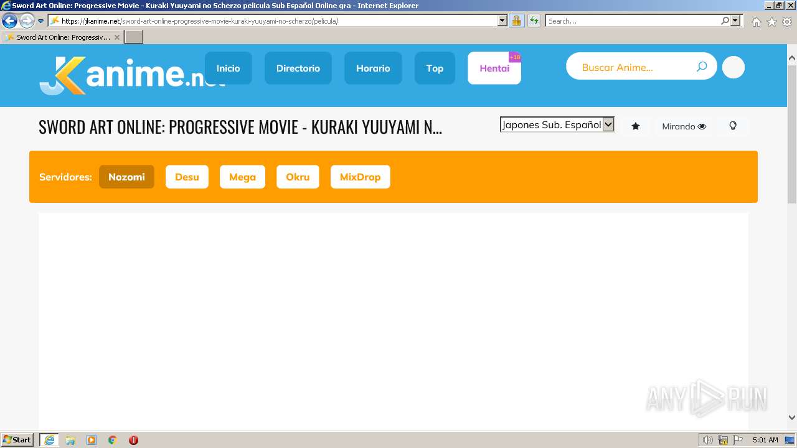Viewport: 797px width, 448px height.
Task: Open the Horario schedule page
Action: [x=373, y=68]
